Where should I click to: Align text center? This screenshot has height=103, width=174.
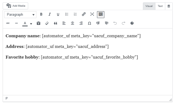coord(73,23)
